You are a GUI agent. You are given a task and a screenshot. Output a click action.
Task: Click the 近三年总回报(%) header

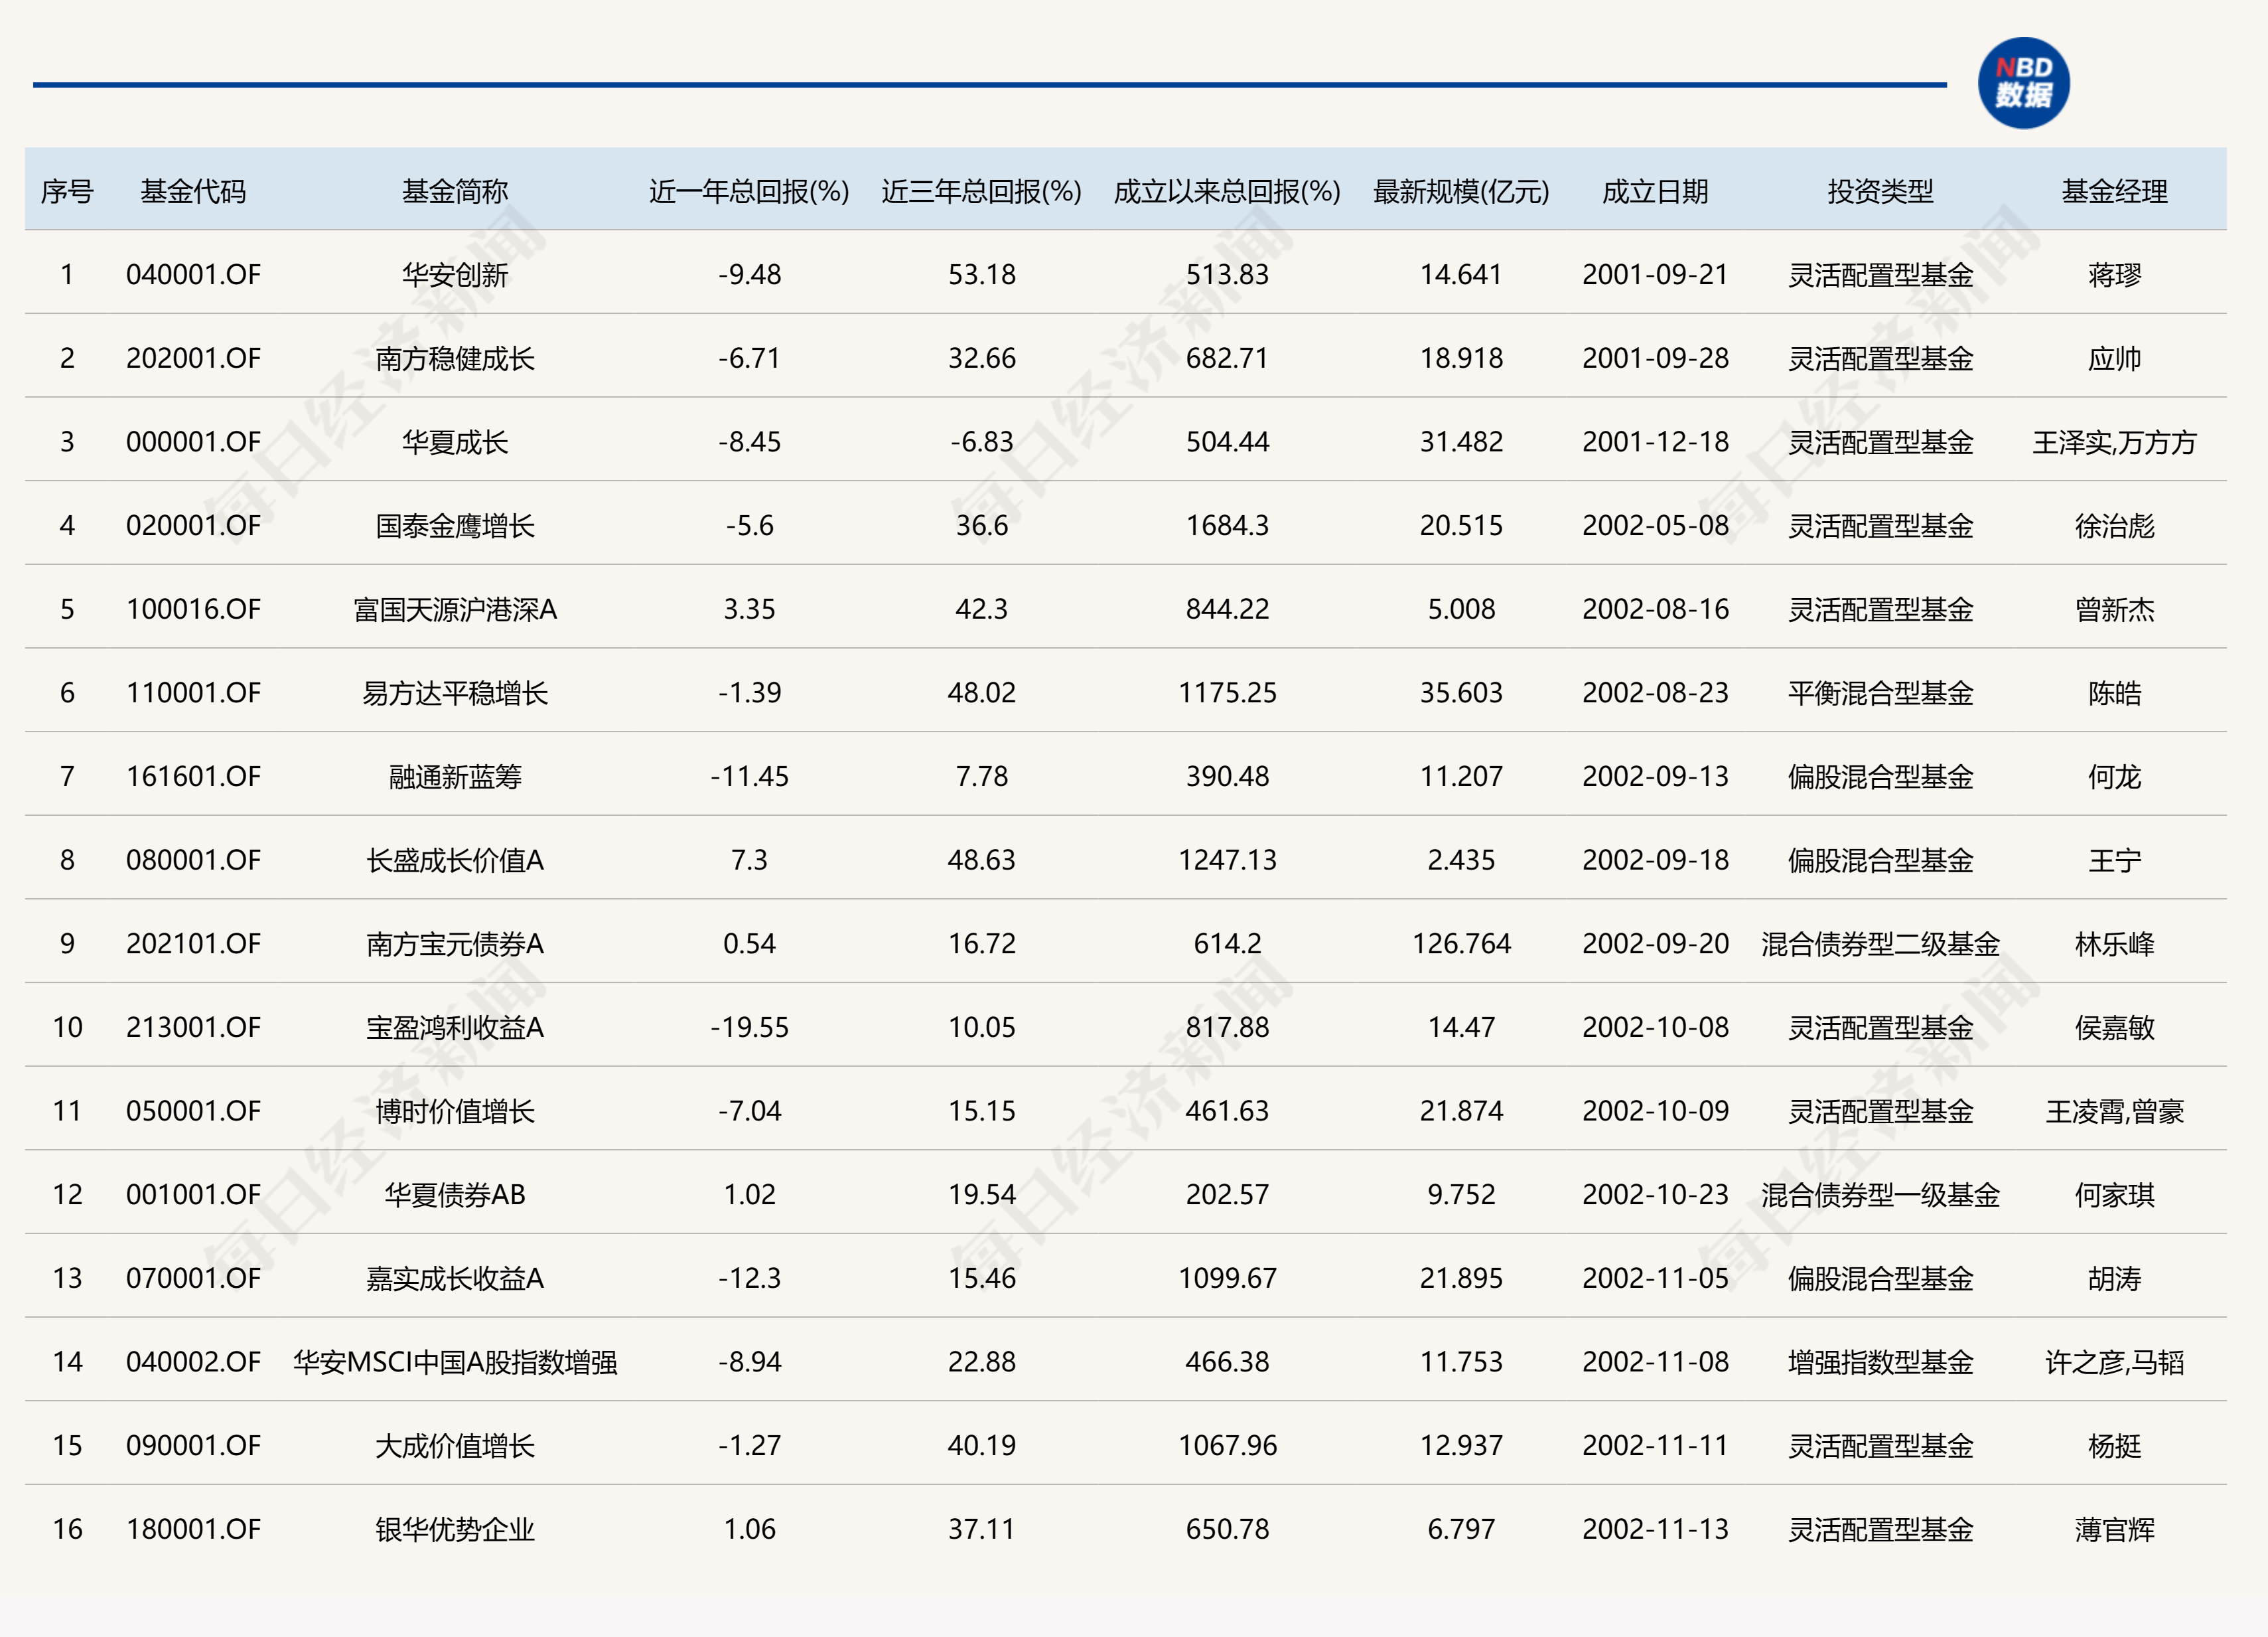coord(981,191)
